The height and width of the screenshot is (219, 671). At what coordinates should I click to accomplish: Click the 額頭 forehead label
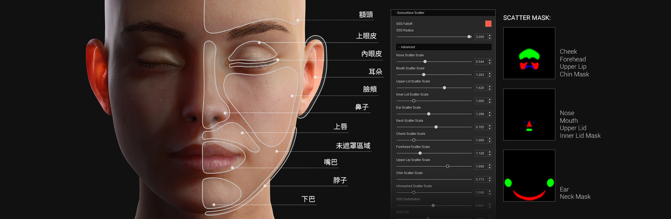coord(366,15)
